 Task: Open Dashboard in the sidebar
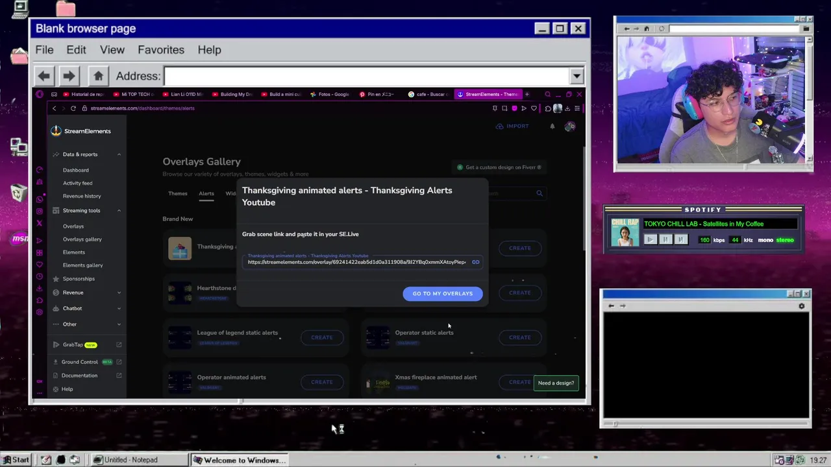(x=75, y=170)
